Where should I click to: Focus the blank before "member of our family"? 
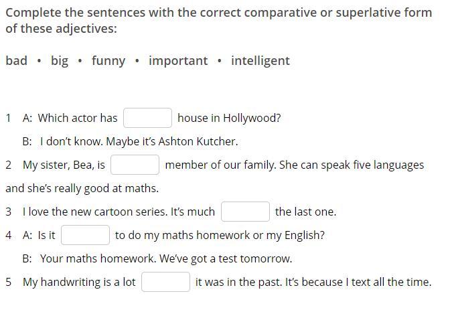[135, 165]
